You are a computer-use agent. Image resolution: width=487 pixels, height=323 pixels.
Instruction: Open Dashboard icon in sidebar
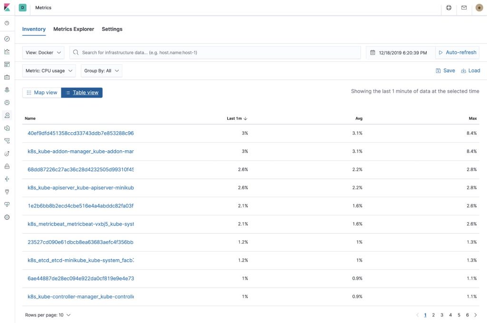tap(7, 64)
